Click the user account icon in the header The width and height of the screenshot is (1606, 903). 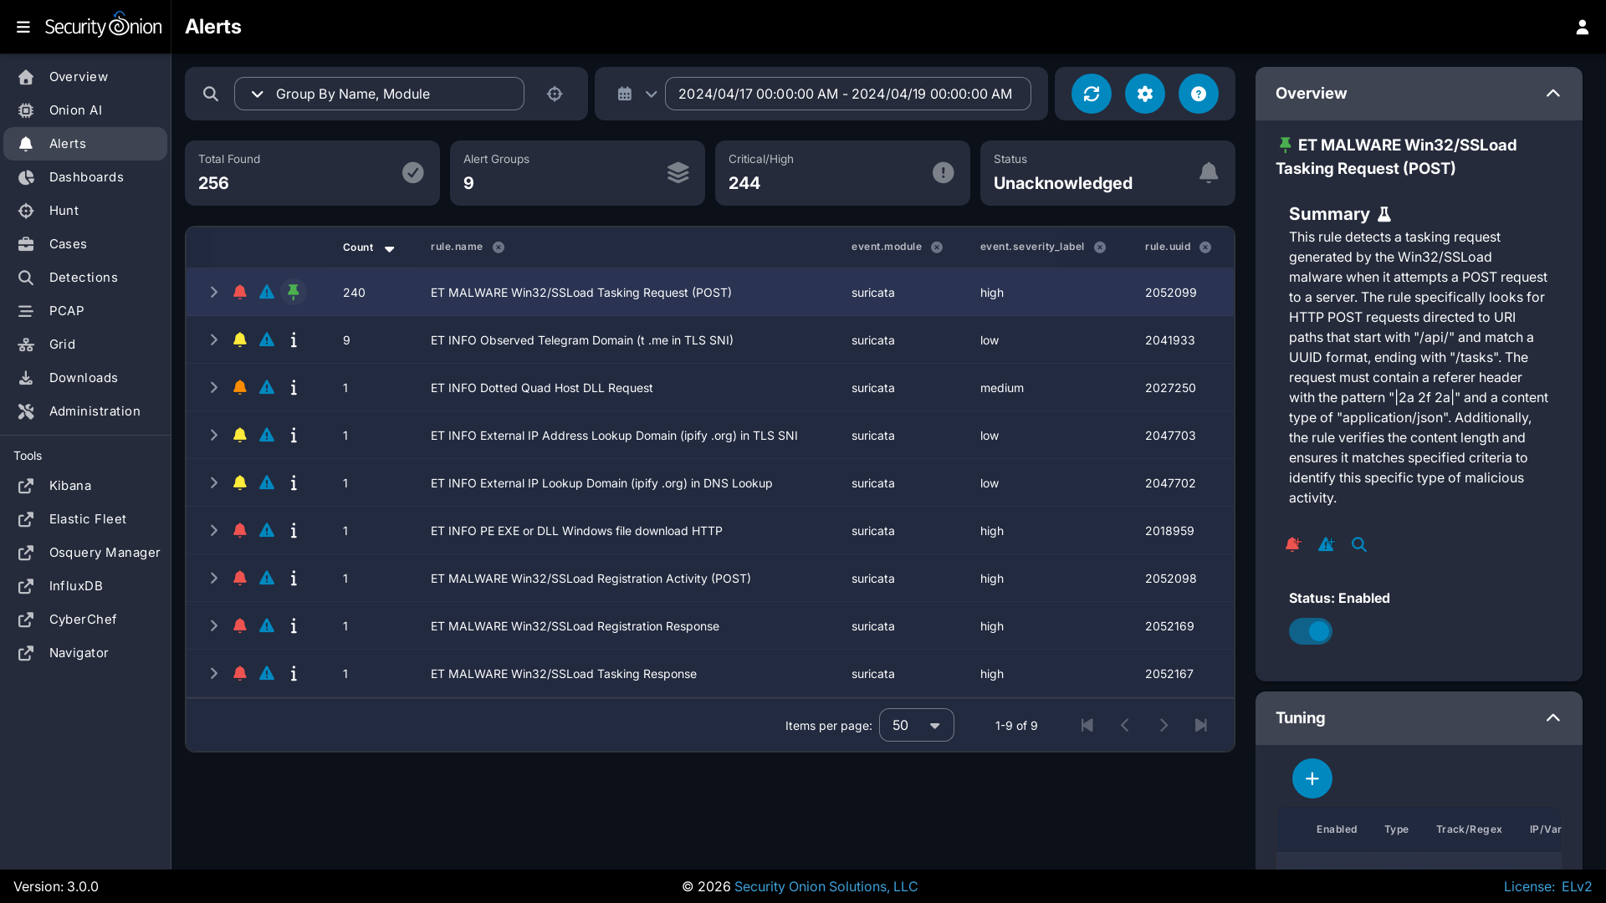click(x=1582, y=27)
